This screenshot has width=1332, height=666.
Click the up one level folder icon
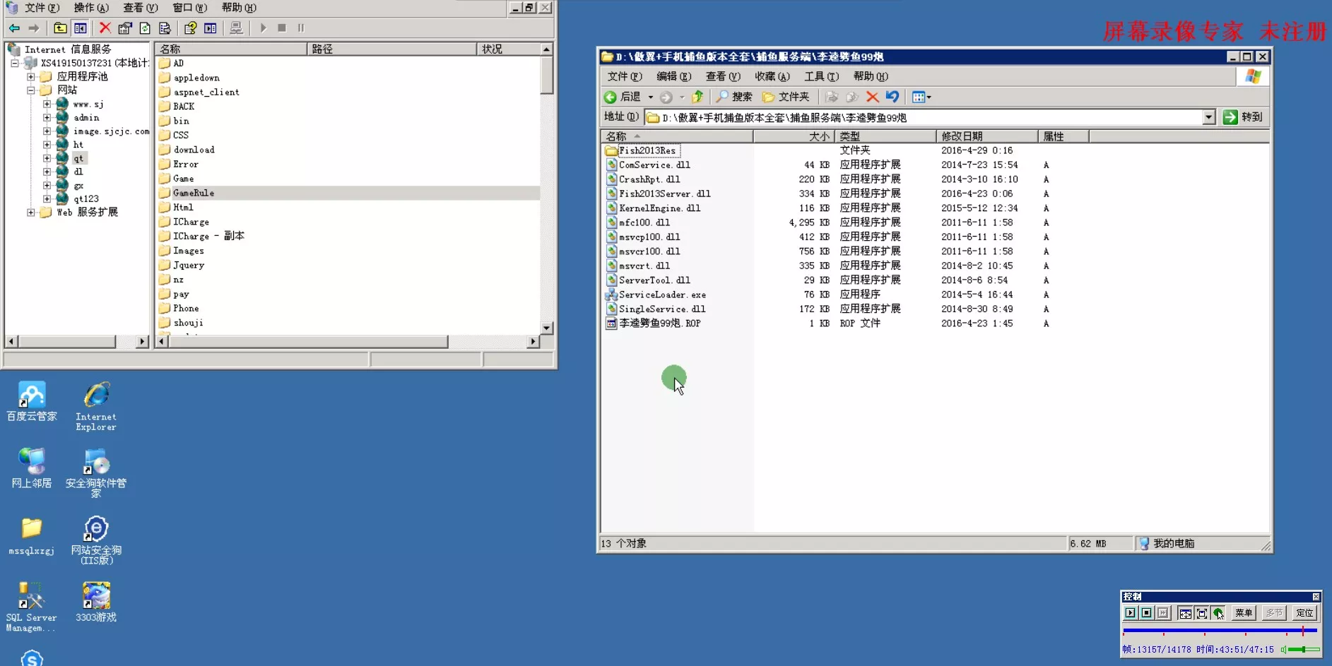[x=60, y=28]
